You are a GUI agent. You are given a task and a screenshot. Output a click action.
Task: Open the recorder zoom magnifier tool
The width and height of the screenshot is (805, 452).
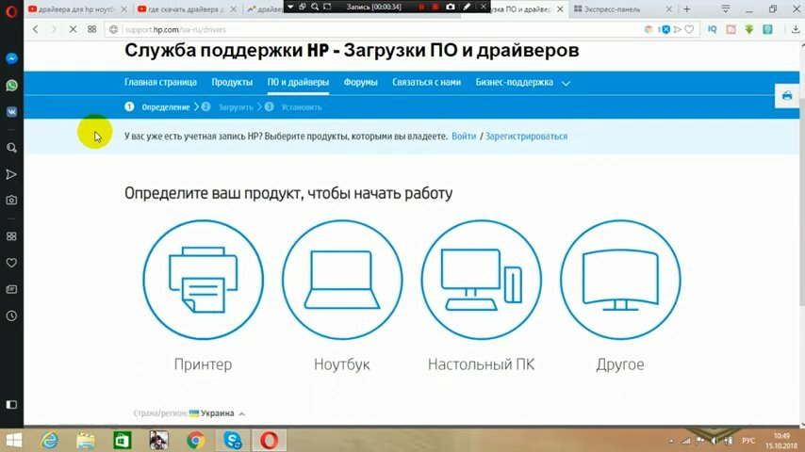click(315, 7)
